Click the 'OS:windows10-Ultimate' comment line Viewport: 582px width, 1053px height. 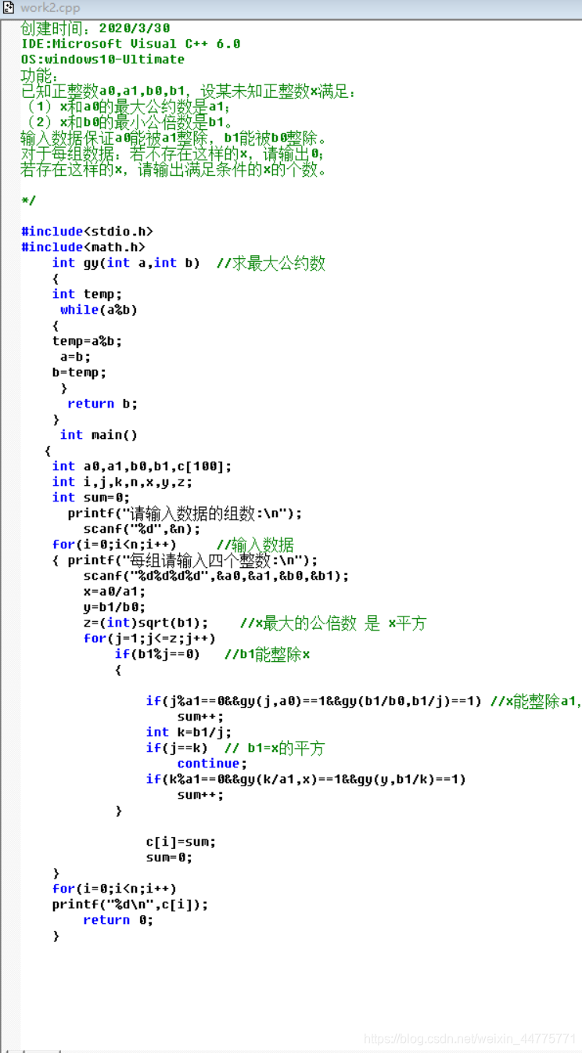pos(103,59)
